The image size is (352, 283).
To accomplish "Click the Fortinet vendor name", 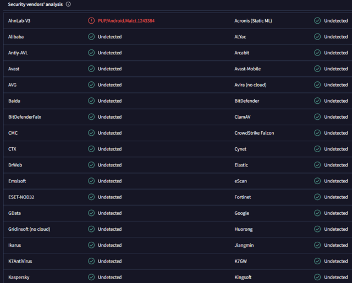I will click(x=243, y=197).
